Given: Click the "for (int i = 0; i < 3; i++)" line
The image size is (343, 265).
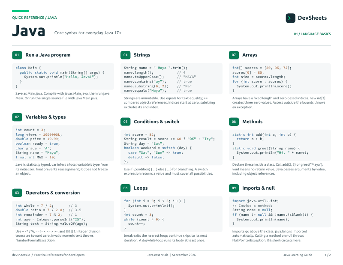Looking at the screenshot, I should click(x=154, y=201).
